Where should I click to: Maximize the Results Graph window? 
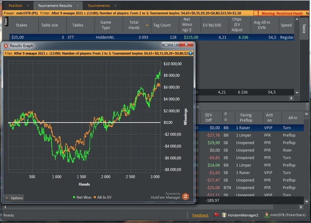point(175,44)
